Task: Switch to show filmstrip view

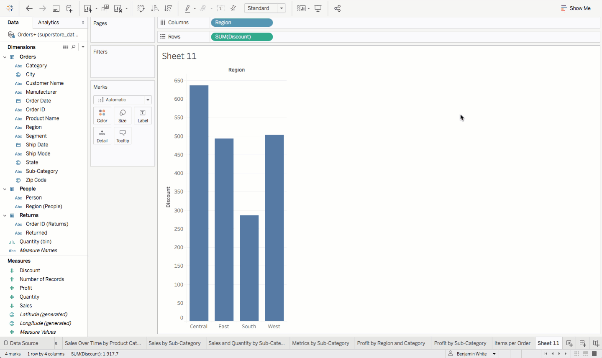Action: point(585,354)
